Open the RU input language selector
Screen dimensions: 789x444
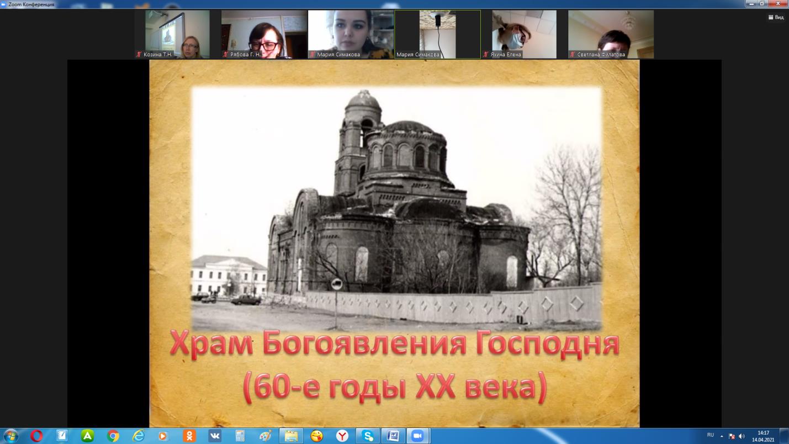(x=711, y=435)
